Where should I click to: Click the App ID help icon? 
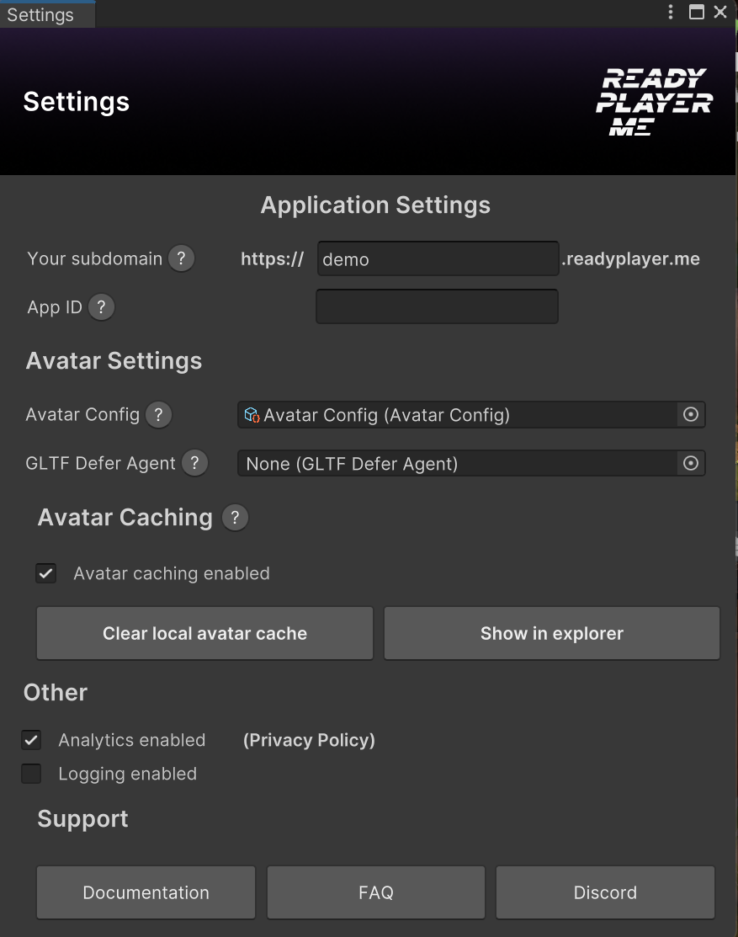pyautogui.click(x=101, y=306)
